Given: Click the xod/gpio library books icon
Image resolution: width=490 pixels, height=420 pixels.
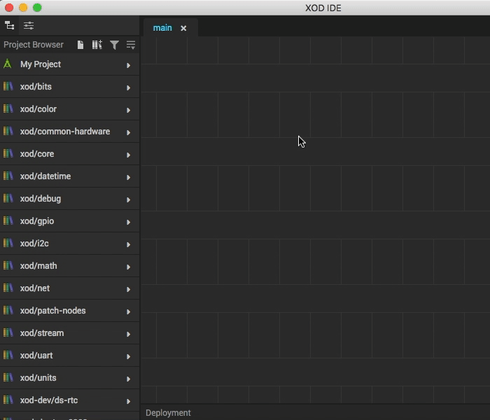Looking at the screenshot, I should pos(8,220).
